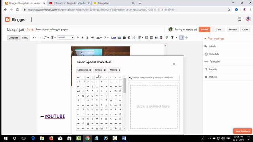This screenshot has height=142, width=253.
Task: Open a new browser tab
Action: pos(140,3)
